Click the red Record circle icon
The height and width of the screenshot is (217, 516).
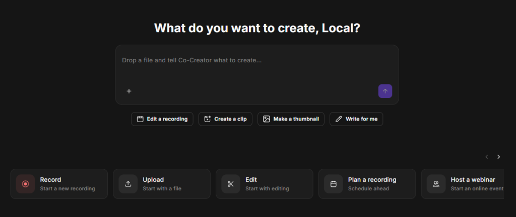(25, 184)
